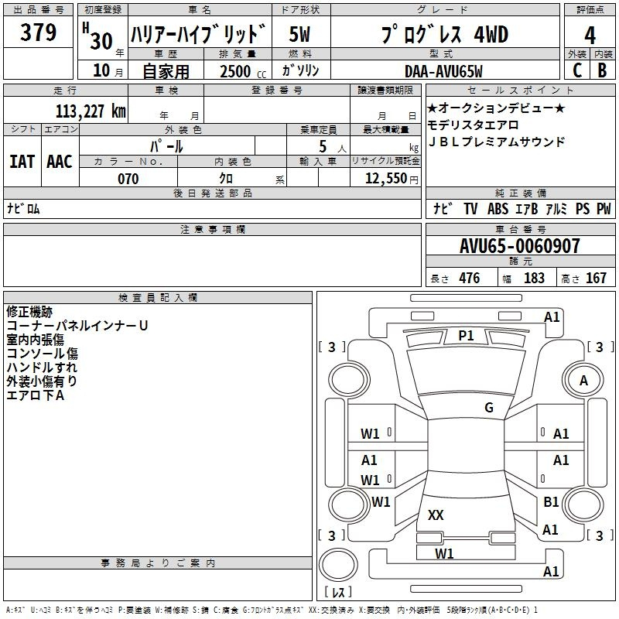Viewport: 619px width, 619px height.
Task: Click the spare tire [レス] label
Action: tap(338, 592)
